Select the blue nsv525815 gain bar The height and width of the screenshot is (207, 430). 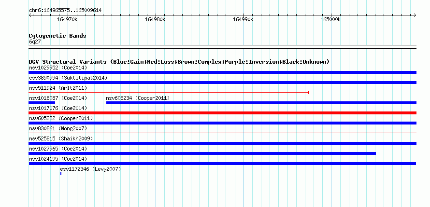222,143
